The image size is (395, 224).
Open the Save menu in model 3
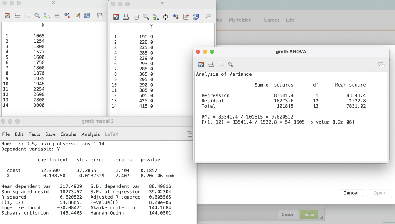click(x=50, y=134)
